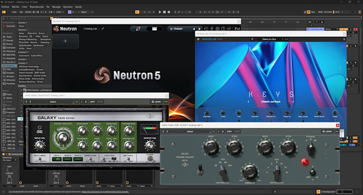Toggle the purple scale mode icon
This screenshot has height=195, width=363.
click(x=69, y=12)
